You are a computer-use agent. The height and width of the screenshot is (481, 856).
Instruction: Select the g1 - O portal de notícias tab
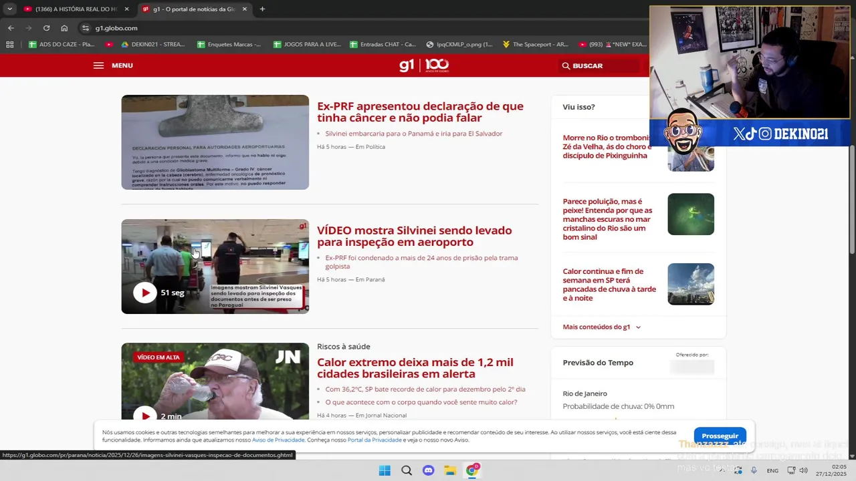coord(194,9)
